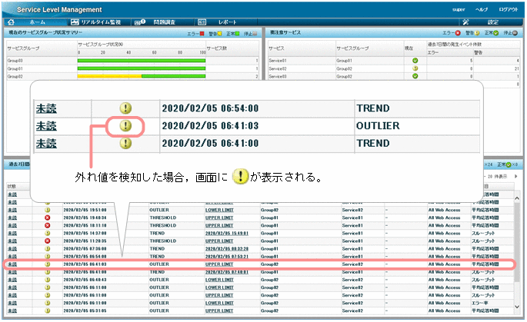The height and width of the screenshot is (322, 527).
Task: Click the リアルタイム監視 monitor icon
Action: pos(75,22)
